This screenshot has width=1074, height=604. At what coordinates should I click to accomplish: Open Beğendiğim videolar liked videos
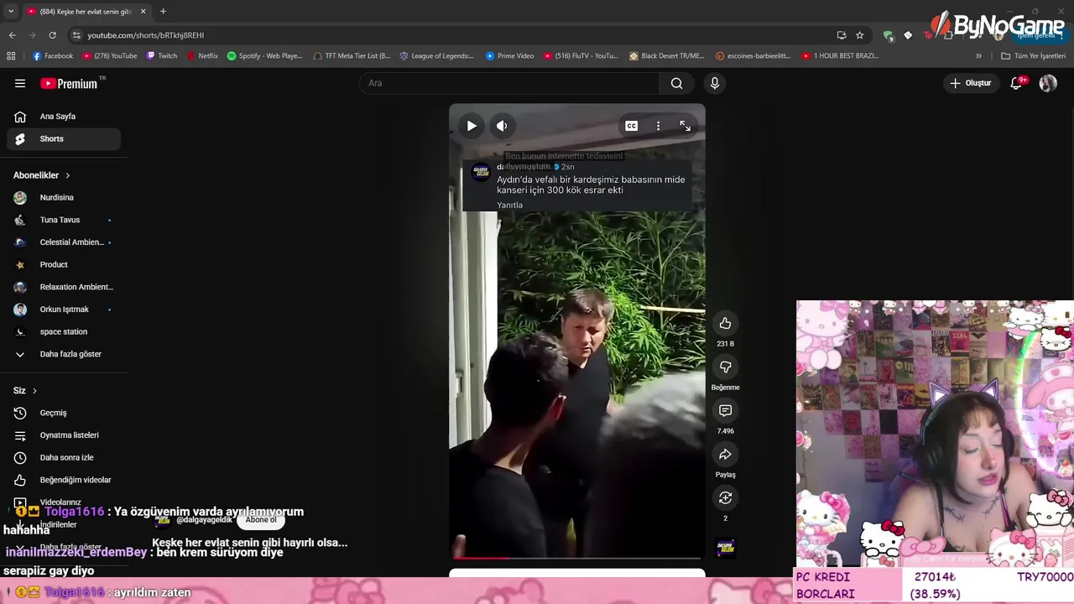(64, 480)
